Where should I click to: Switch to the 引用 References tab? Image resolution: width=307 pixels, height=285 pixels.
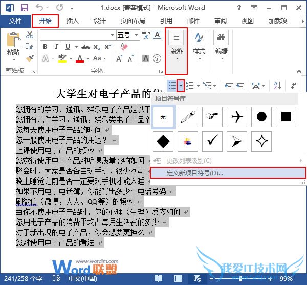coord(166,21)
